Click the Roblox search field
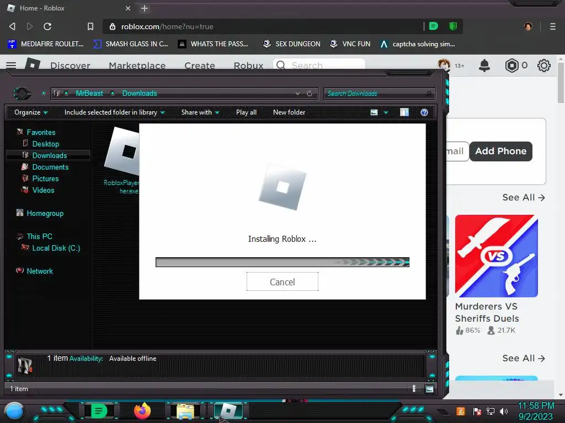This screenshot has width=565, height=423. [319, 65]
